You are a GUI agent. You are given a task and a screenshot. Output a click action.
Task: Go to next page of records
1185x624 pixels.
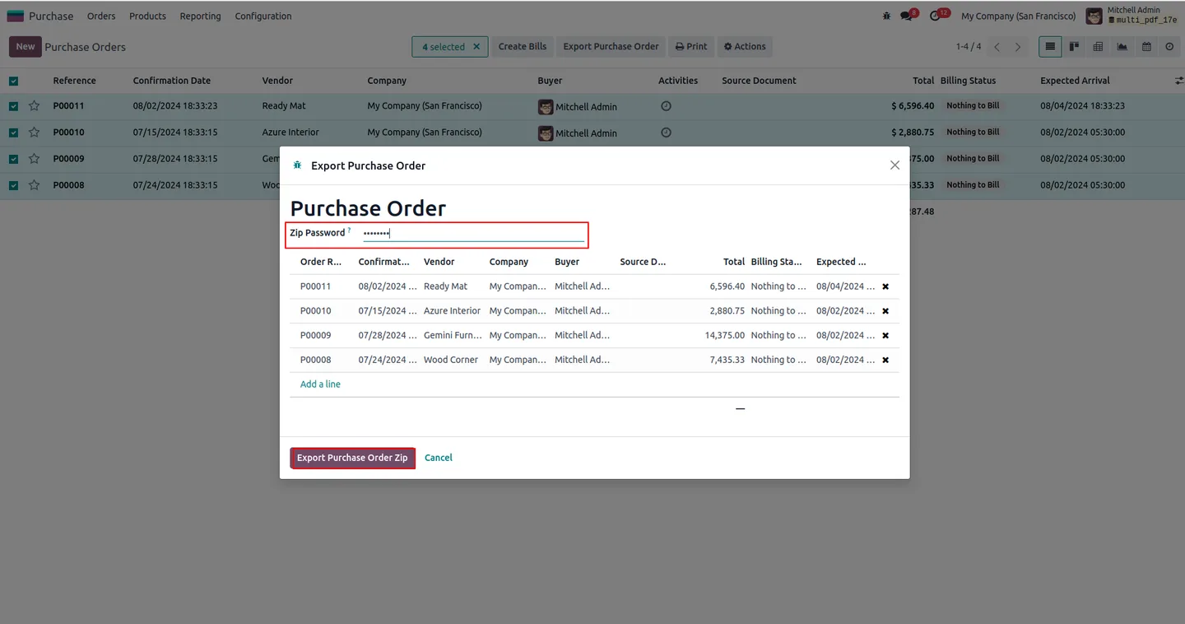pyautogui.click(x=1018, y=47)
